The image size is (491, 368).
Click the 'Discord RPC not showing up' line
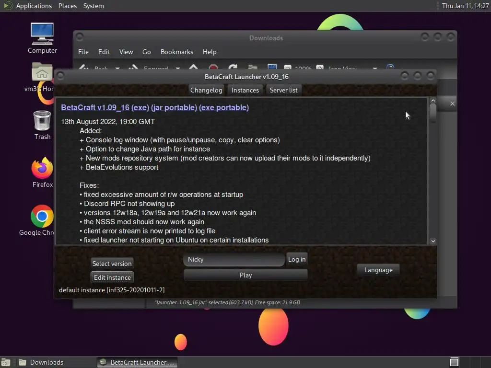(x=127, y=204)
